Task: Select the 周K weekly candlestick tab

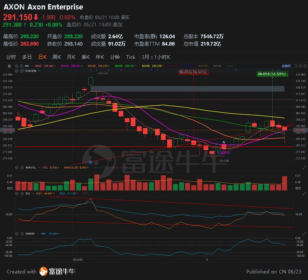Action: click(57, 57)
